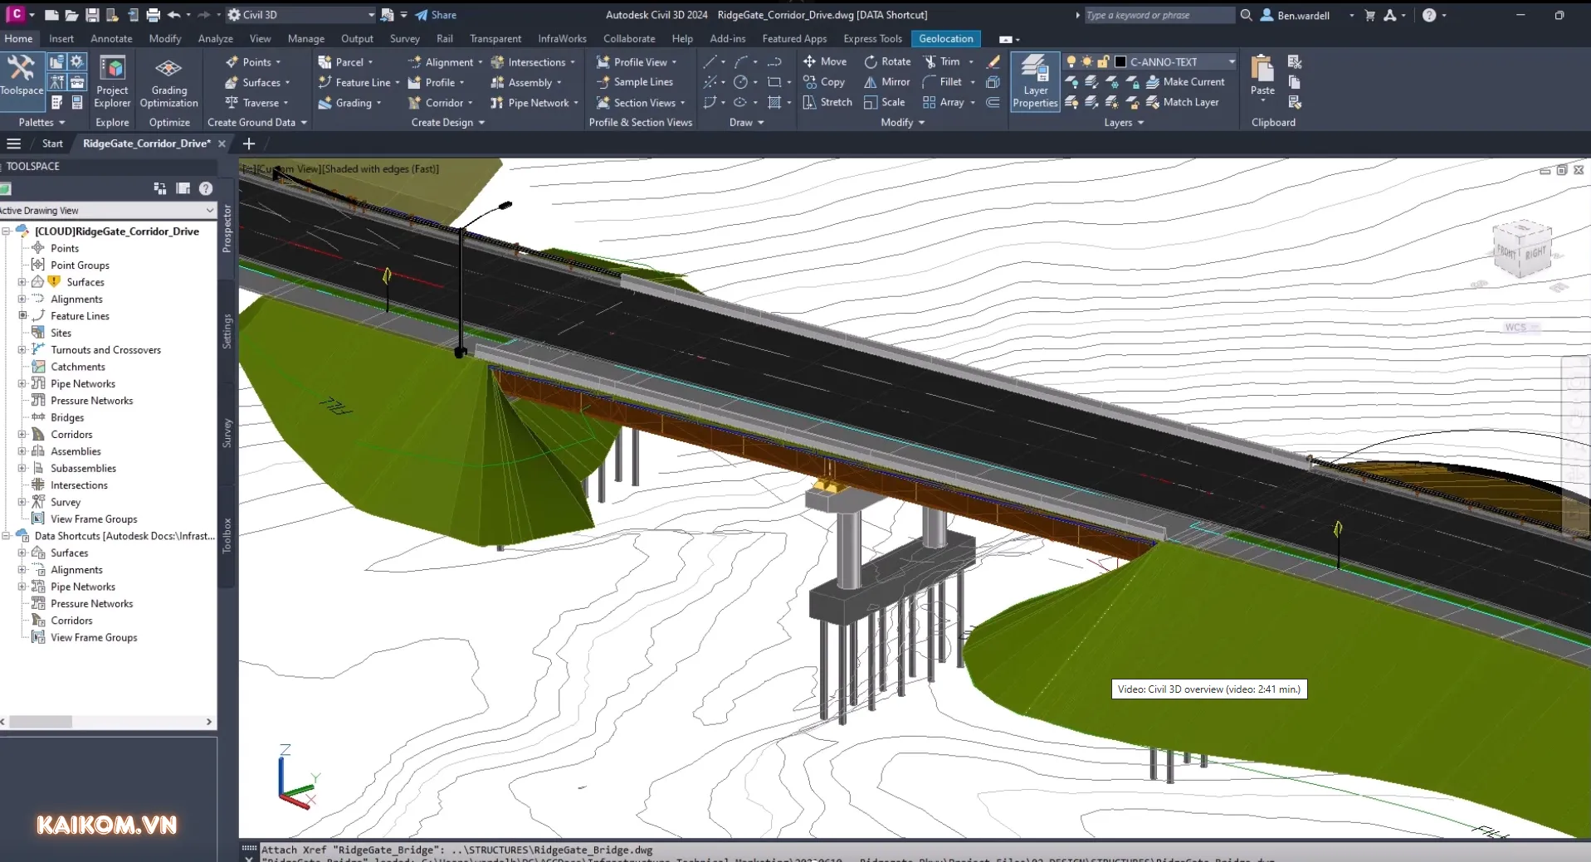The height and width of the screenshot is (862, 1591).
Task: Activate the Copy tool
Action: pos(824,81)
